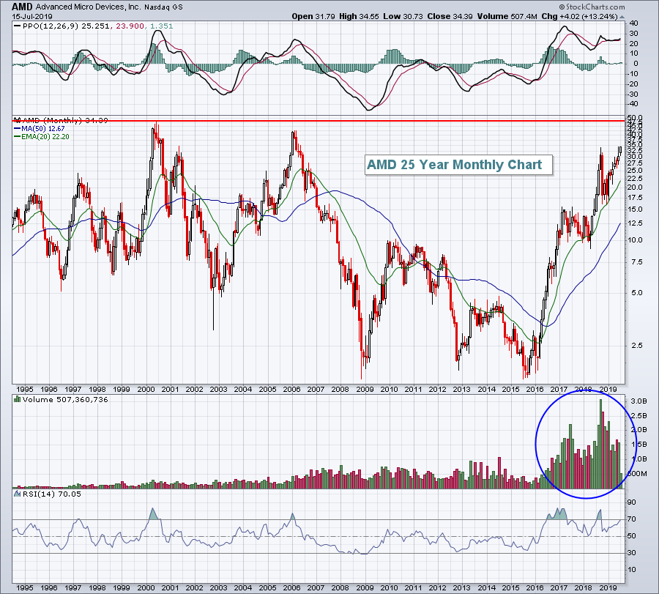Click the volume bars icon beside 'Volume 507,360,736'

click(x=18, y=399)
